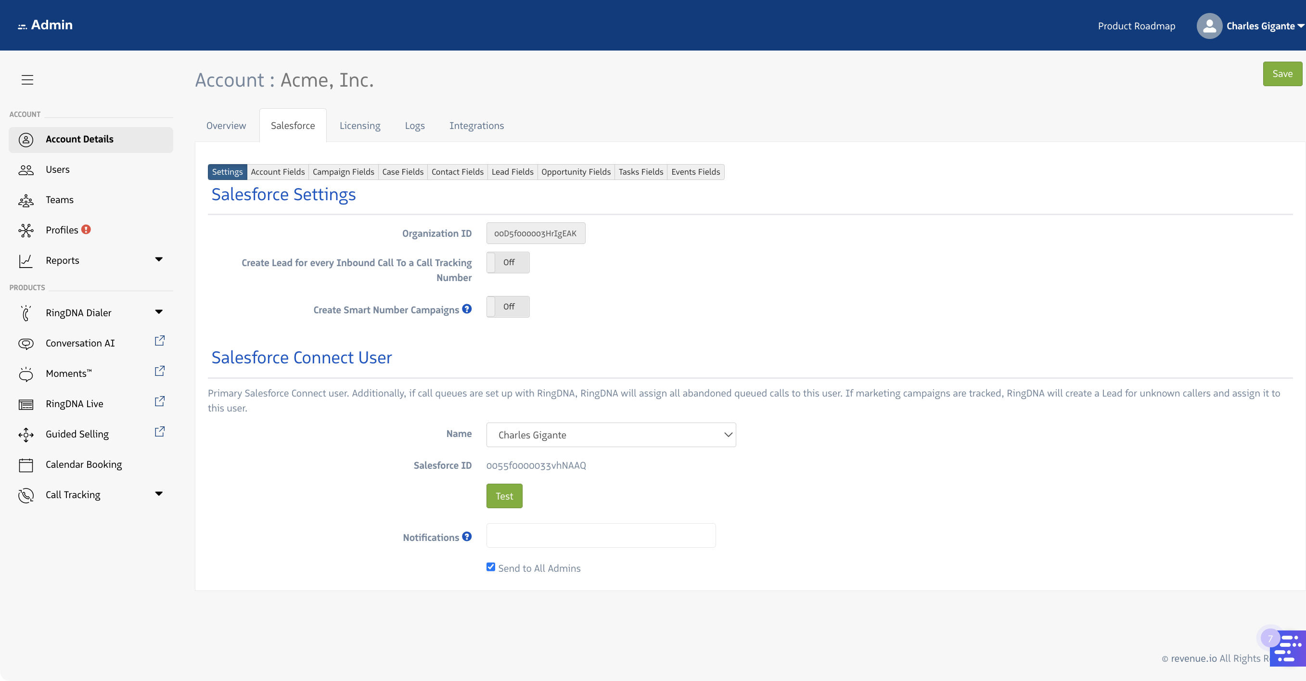Expand the Call Tracking menu arrow
This screenshot has height=681, width=1306.
[x=159, y=494]
